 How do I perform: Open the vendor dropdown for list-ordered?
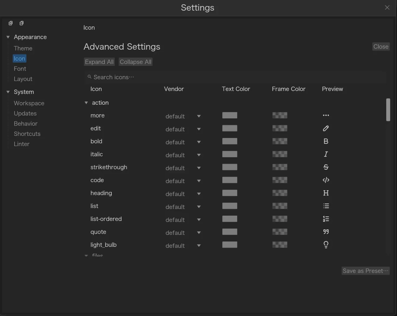[x=183, y=220]
